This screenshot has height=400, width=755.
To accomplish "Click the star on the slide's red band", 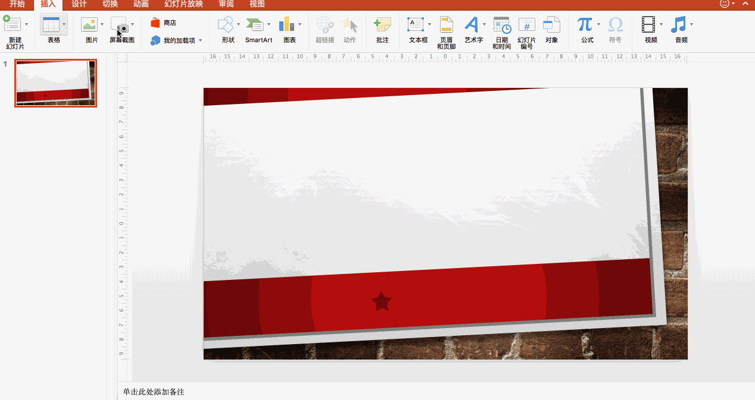I will (x=382, y=301).
